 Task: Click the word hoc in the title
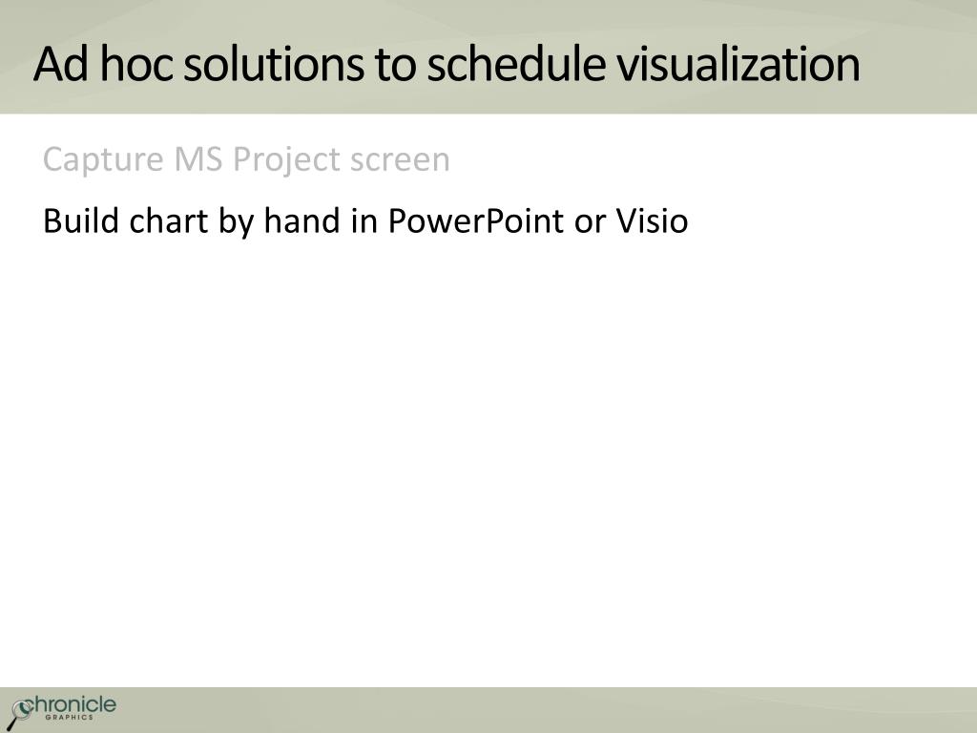[135, 63]
